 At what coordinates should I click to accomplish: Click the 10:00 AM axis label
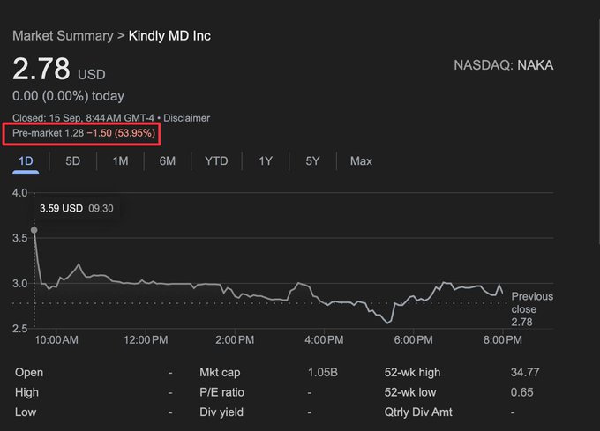pos(56,340)
